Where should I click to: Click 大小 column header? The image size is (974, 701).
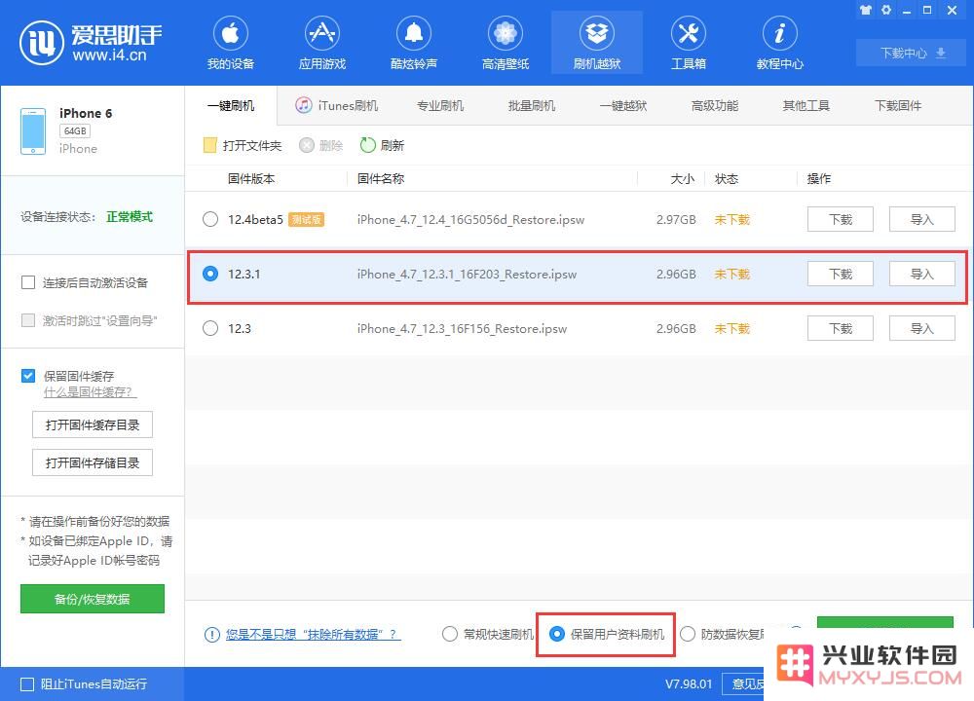tap(682, 179)
